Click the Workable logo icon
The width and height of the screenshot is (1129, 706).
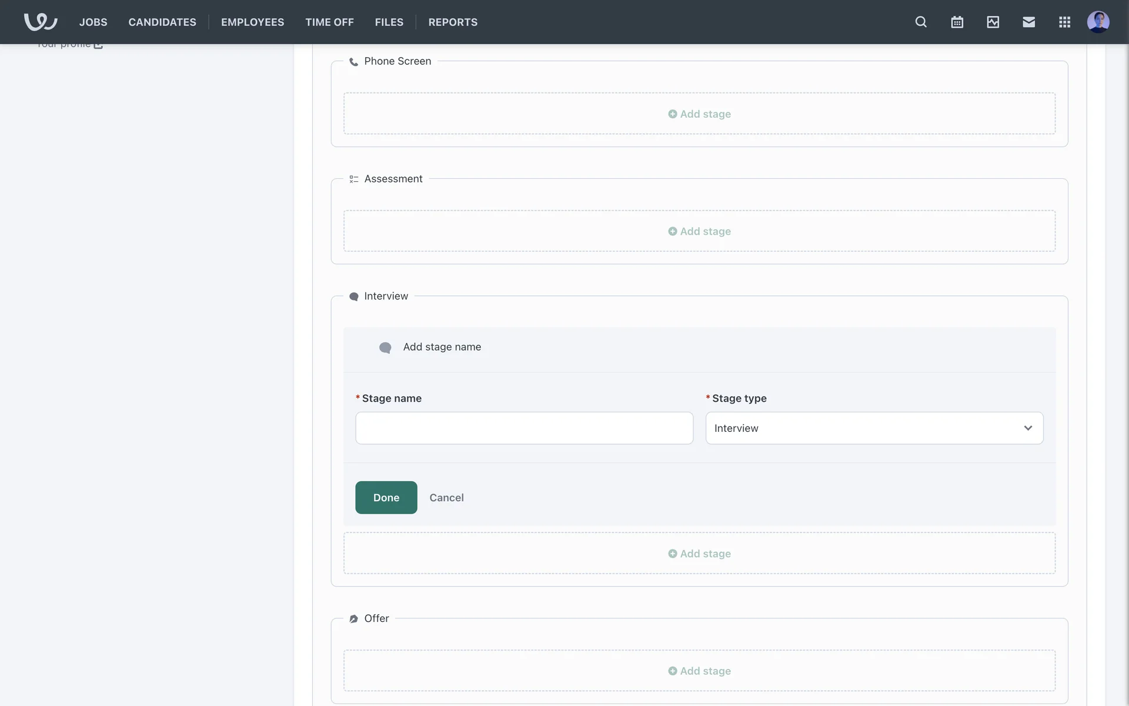click(40, 22)
